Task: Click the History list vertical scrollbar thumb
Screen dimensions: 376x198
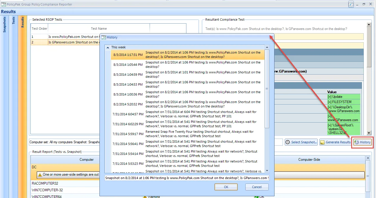Action: 267,89
